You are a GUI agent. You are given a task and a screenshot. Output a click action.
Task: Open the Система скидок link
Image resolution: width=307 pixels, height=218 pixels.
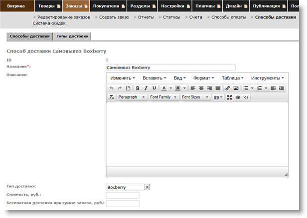pyautogui.click(x=49, y=23)
